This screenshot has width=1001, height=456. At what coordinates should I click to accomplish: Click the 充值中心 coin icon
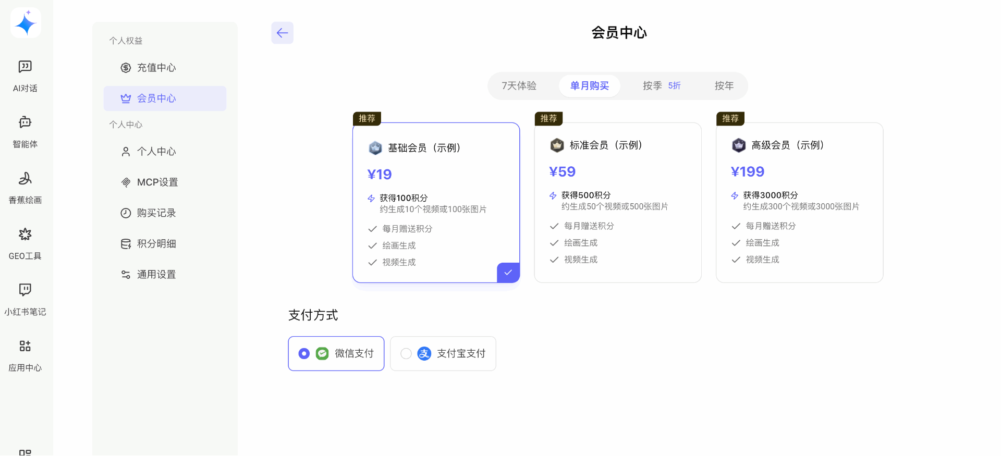(126, 68)
